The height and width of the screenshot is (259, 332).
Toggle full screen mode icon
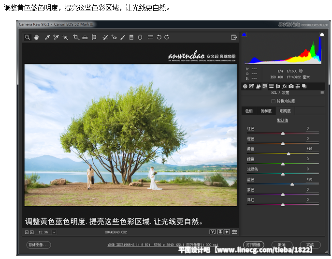tap(234, 37)
